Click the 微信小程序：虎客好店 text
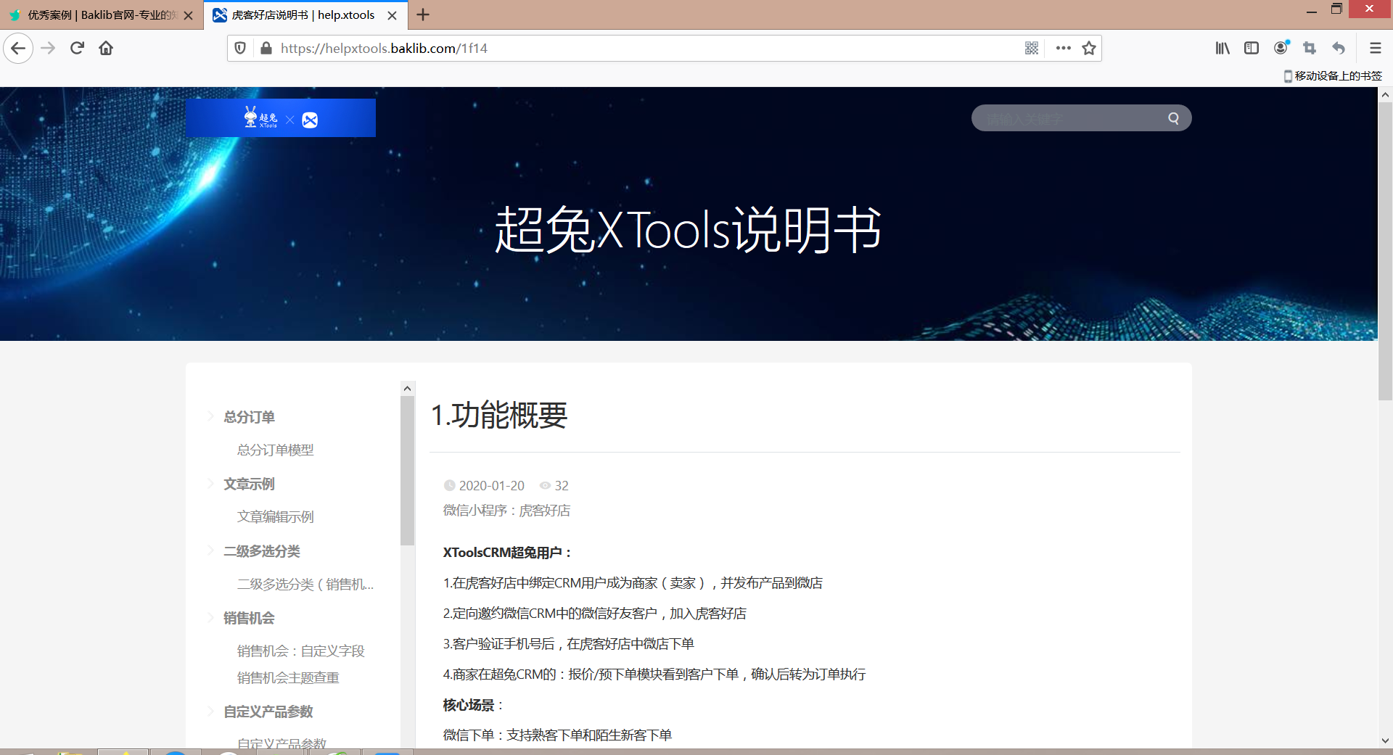 (x=506, y=511)
